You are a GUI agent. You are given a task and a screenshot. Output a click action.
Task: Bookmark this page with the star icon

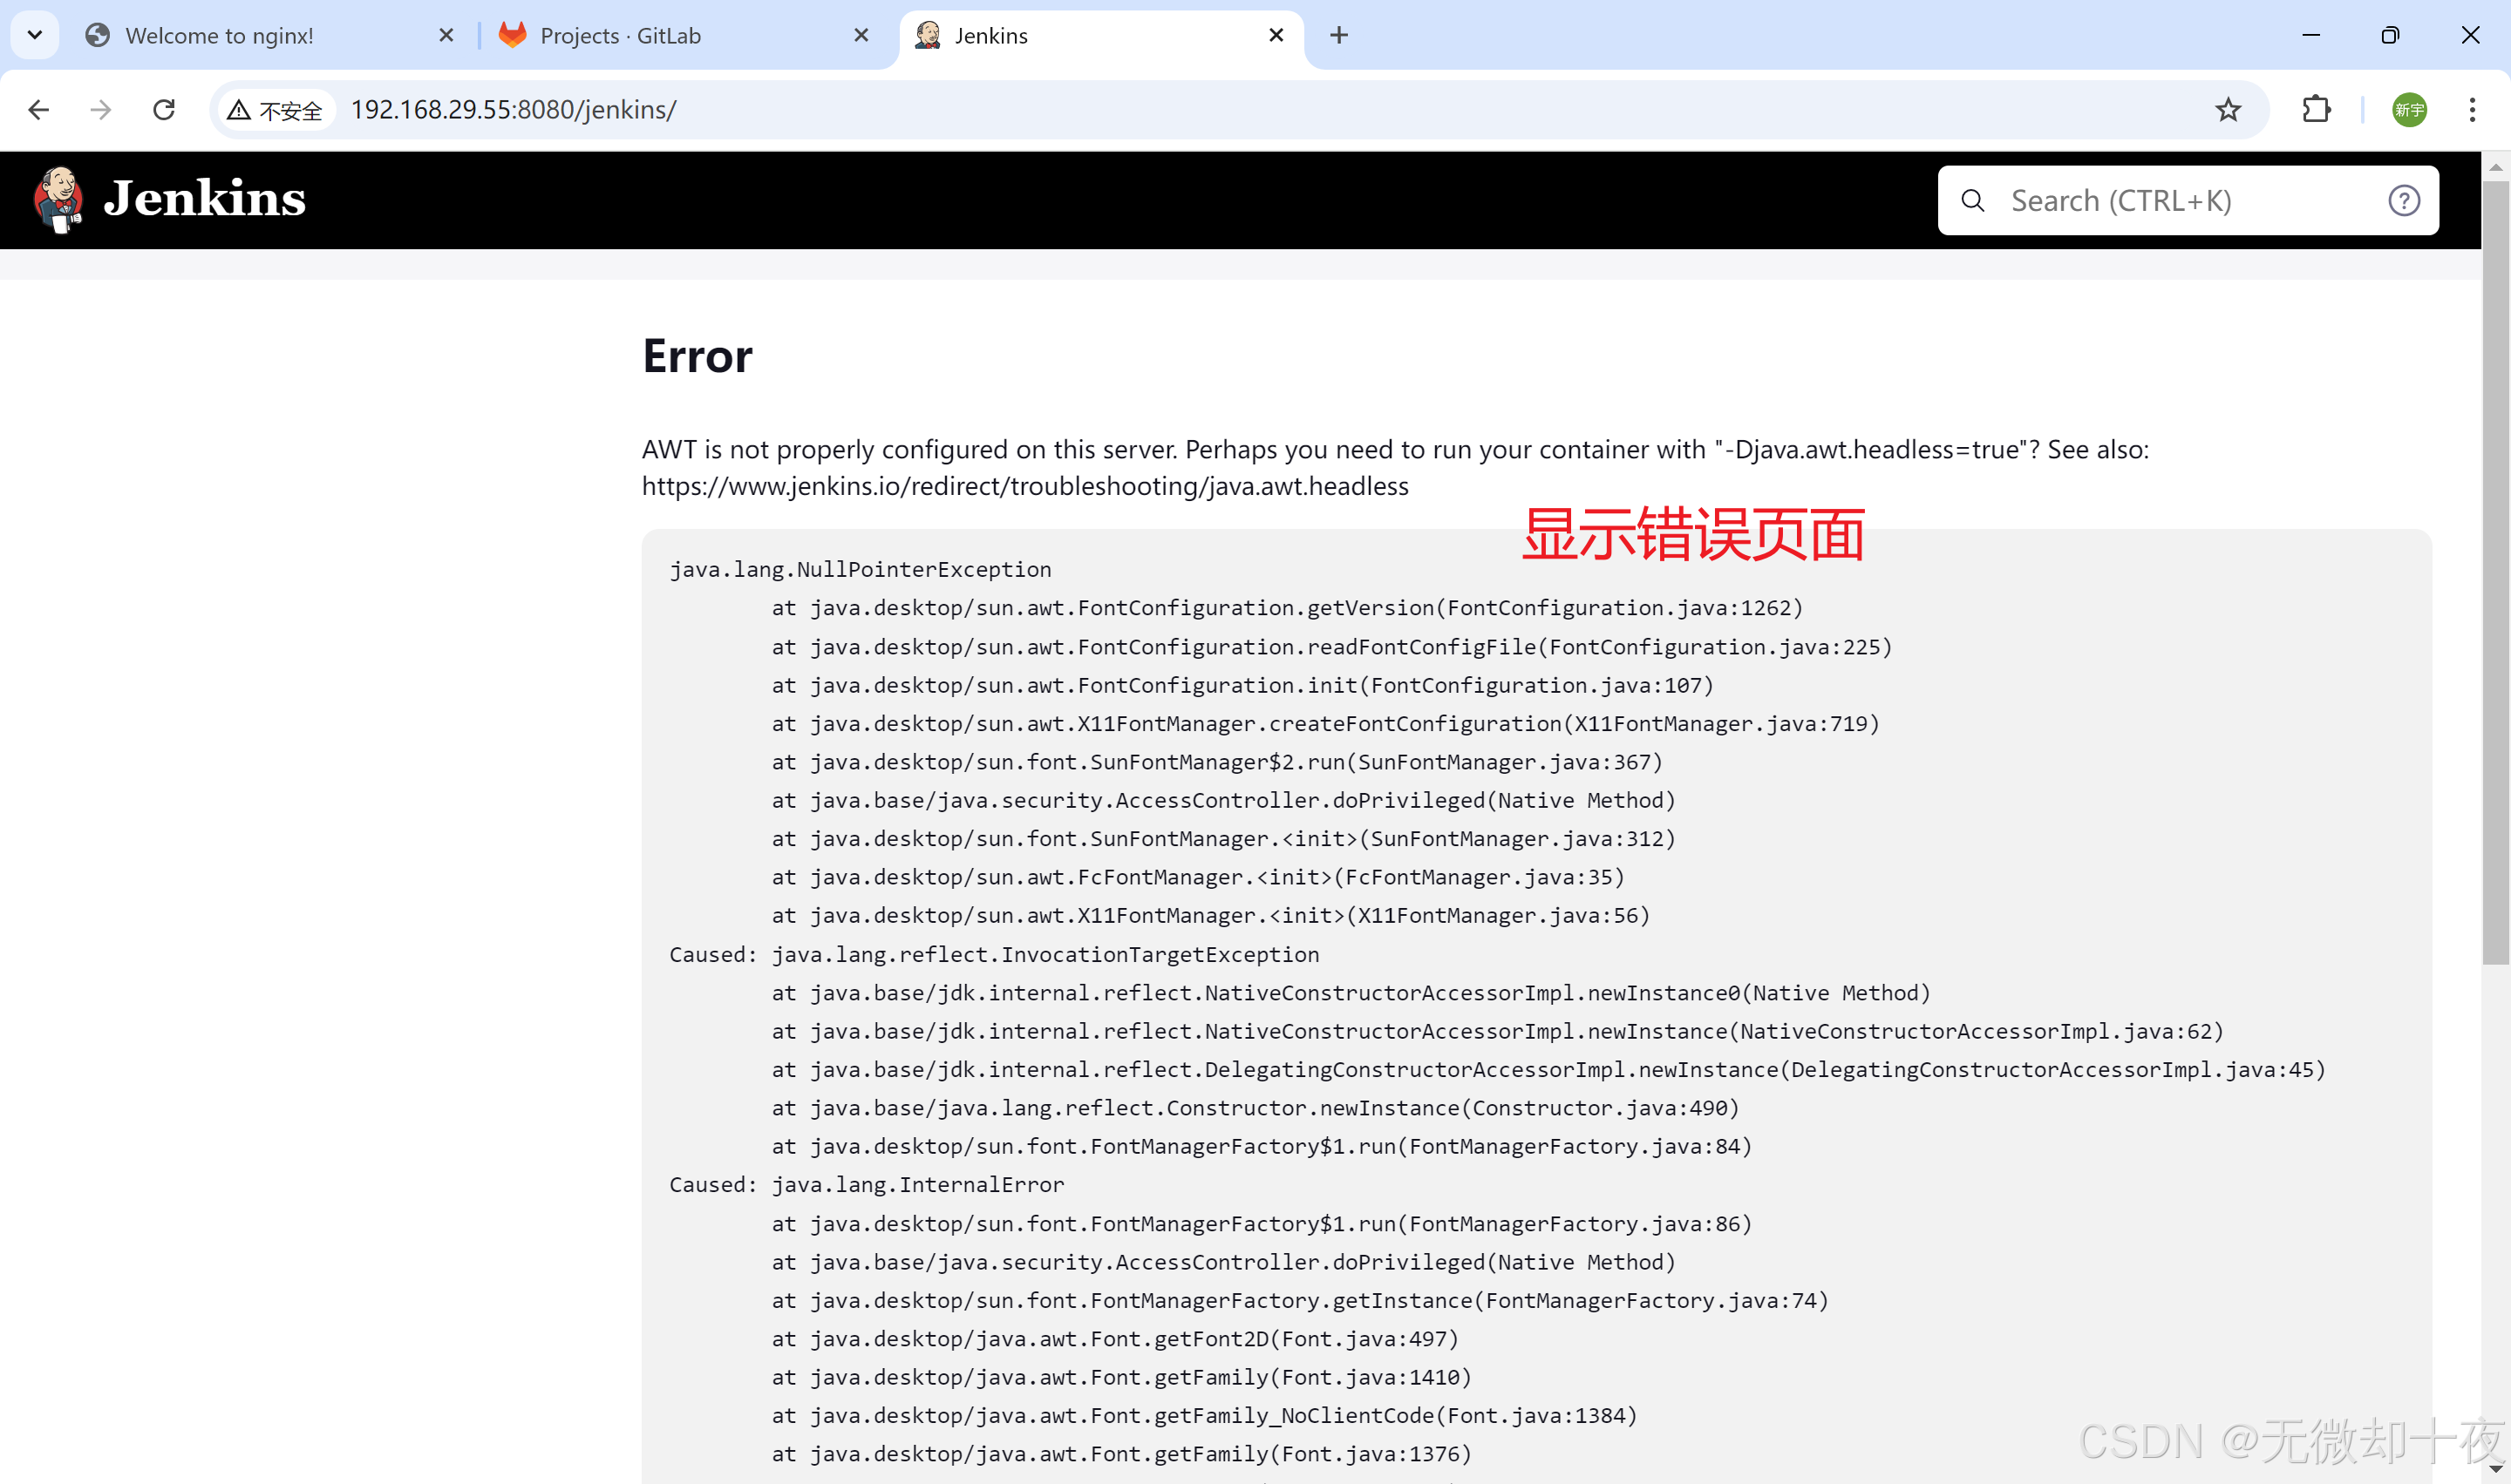point(2227,110)
